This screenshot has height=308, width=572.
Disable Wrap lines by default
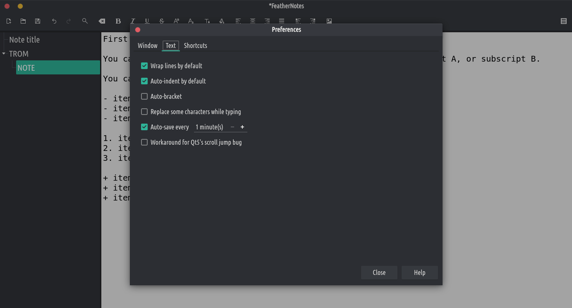pyautogui.click(x=144, y=66)
